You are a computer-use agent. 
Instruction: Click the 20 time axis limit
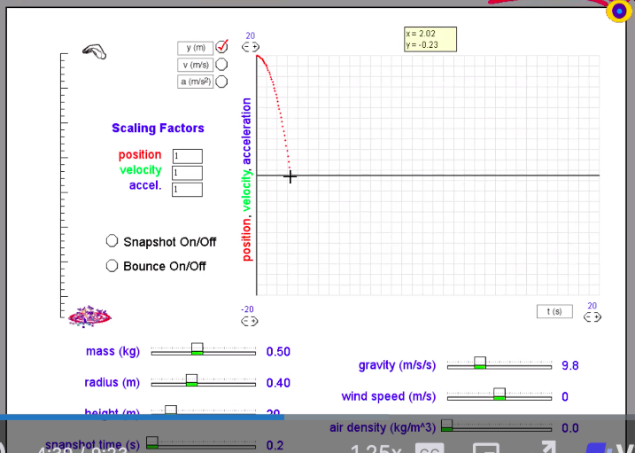[592, 306]
